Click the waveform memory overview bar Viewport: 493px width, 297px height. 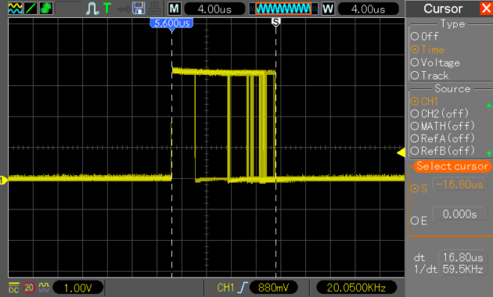tap(283, 9)
